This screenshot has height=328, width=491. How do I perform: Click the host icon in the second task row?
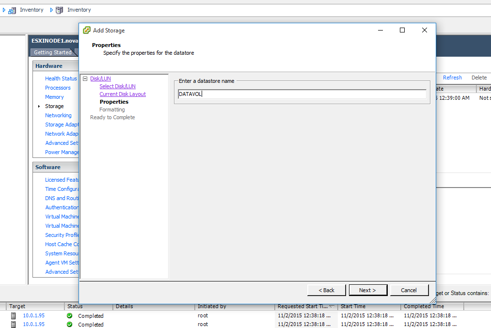pyautogui.click(x=14, y=324)
